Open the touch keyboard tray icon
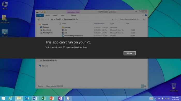This screenshot has height=101, width=181. [x=151, y=98]
